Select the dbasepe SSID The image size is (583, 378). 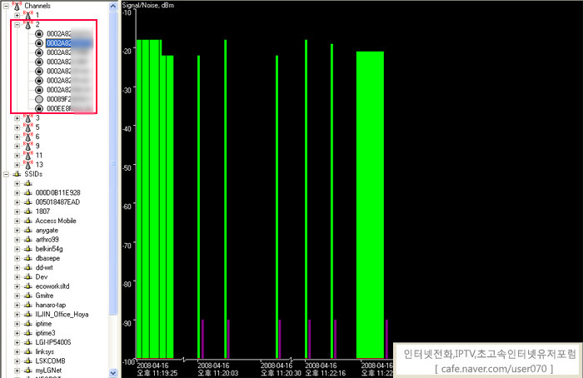pyautogui.click(x=47, y=258)
